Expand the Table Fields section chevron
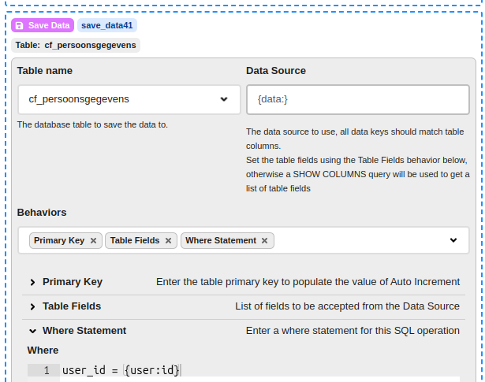Screen dimensions: 485x382 (32, 306)
